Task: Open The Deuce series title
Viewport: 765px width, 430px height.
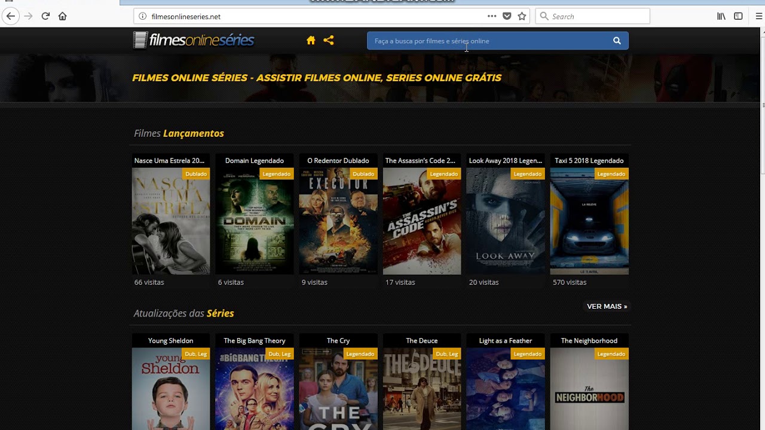Action: pyautogui.click(x=422, y=340)
